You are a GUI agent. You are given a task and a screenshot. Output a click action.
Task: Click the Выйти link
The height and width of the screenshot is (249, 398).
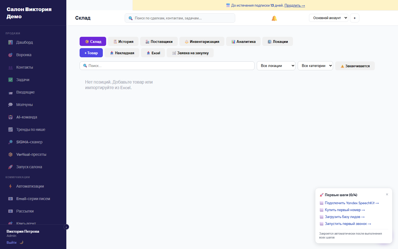tap(12, 242)
